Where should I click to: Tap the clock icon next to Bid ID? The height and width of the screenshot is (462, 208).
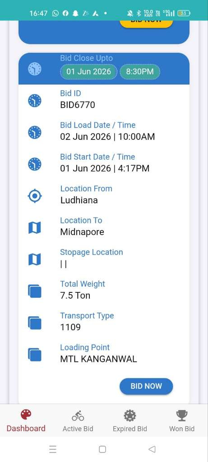click(x=35, y=101)
